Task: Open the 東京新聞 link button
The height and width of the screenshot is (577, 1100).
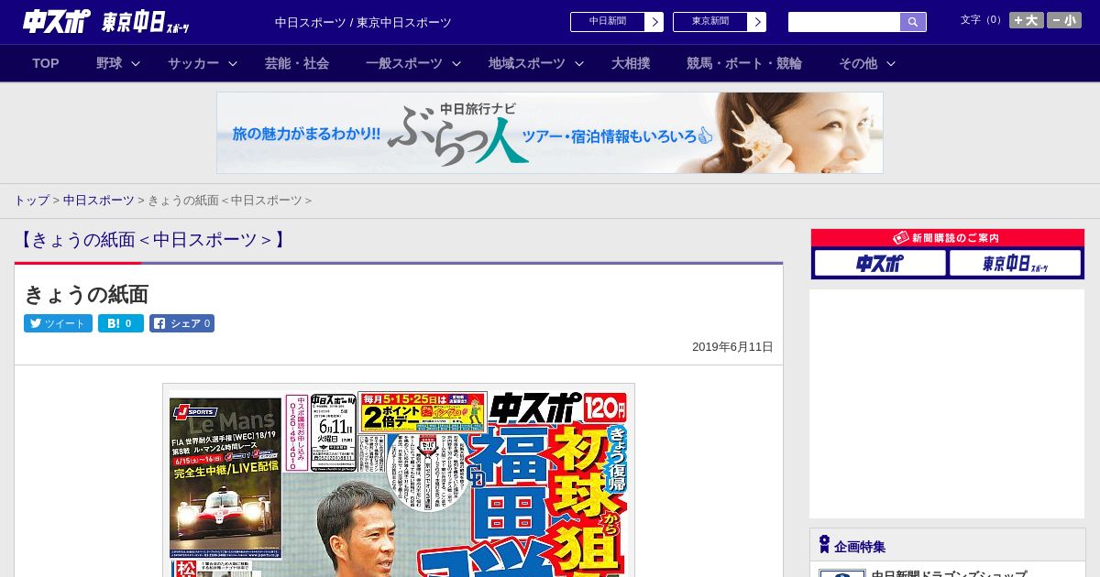Action: pyautogui.click(x=709, y=22)
